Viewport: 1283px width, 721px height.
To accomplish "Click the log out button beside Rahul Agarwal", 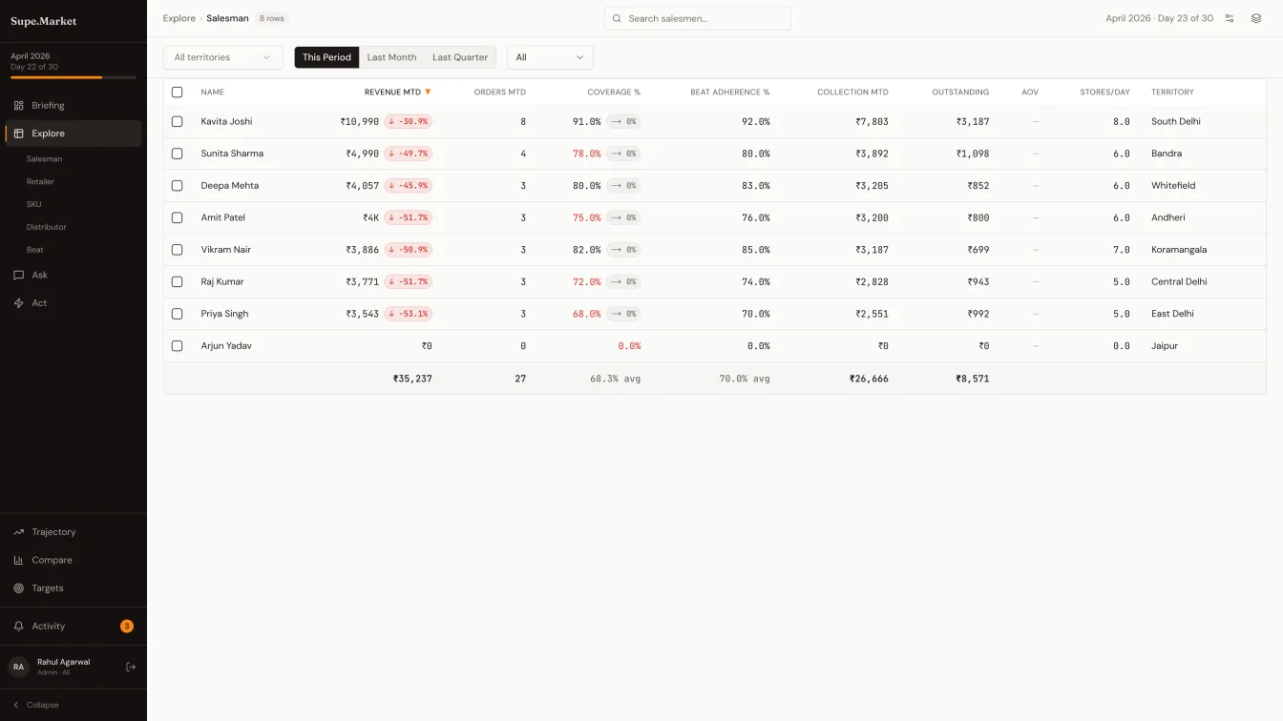I will click(x=131, y=667).
